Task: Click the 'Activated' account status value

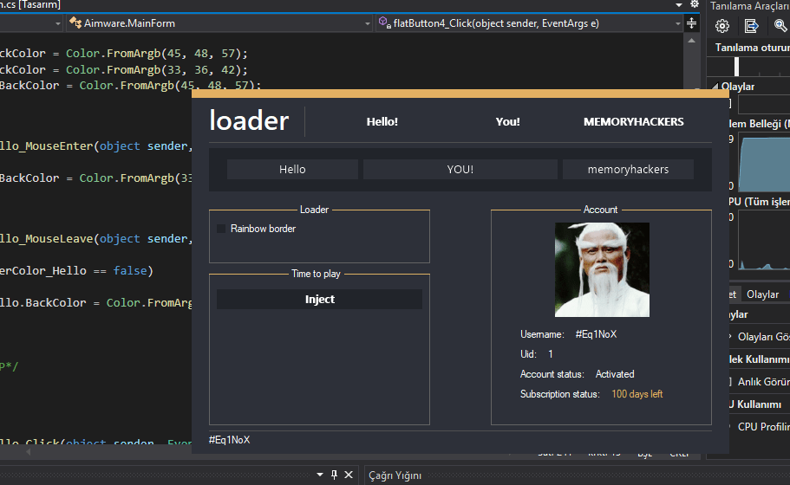Action: pos(615,374)
